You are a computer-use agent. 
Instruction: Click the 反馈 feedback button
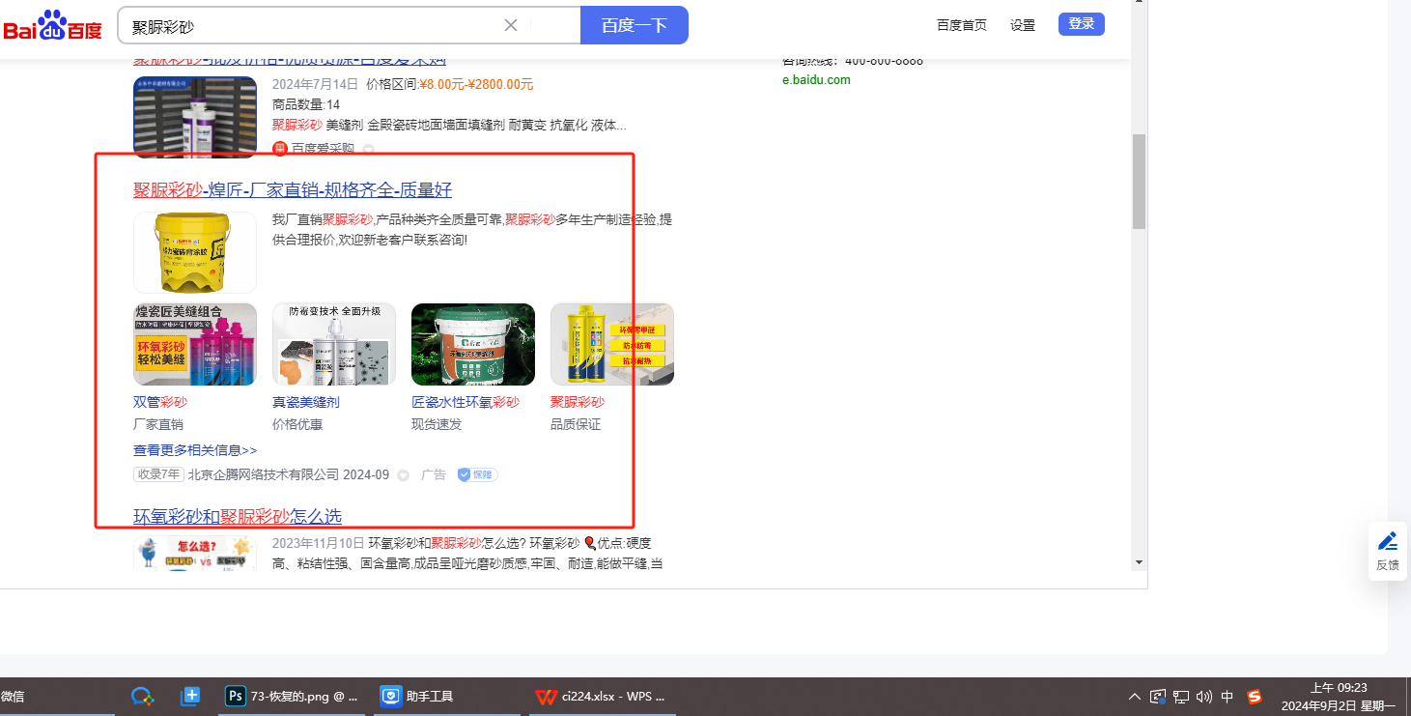coord(1388,551)
